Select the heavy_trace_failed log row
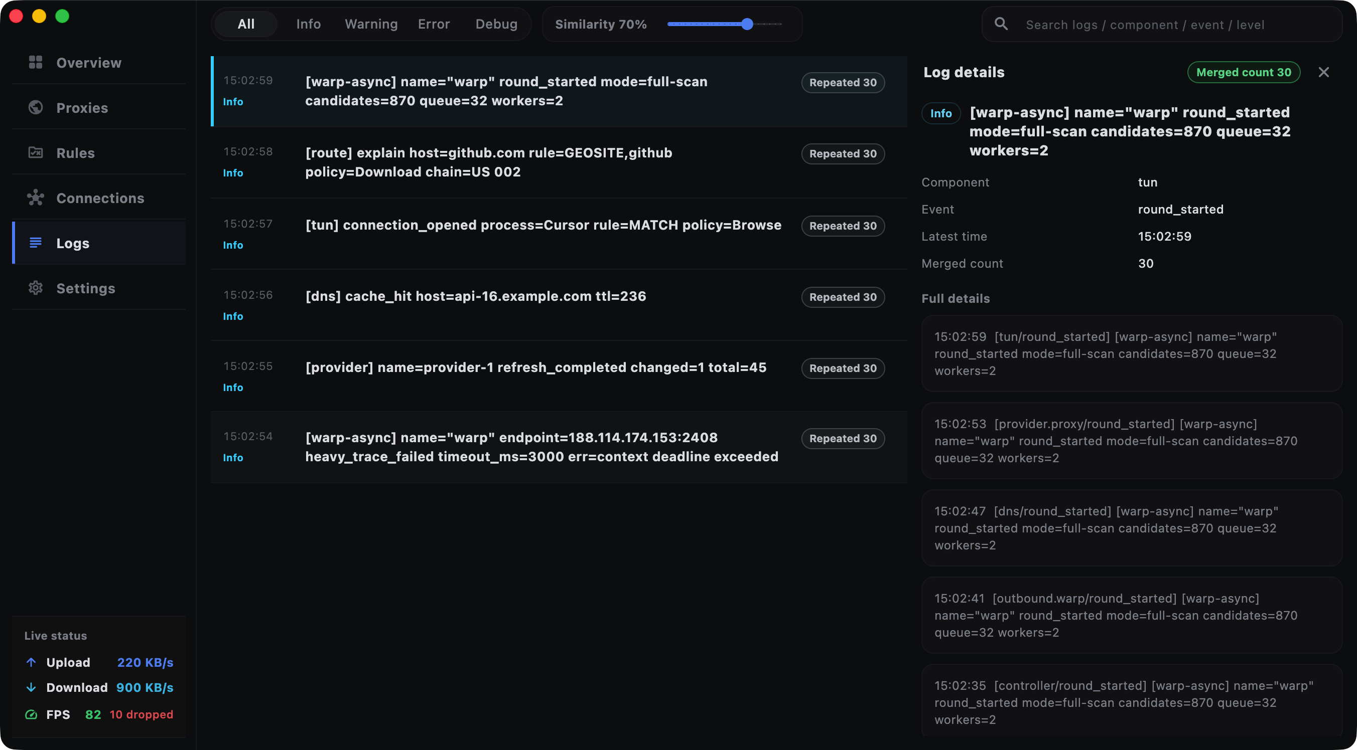Screen dimensions: 1357x750 pos(559,447)
